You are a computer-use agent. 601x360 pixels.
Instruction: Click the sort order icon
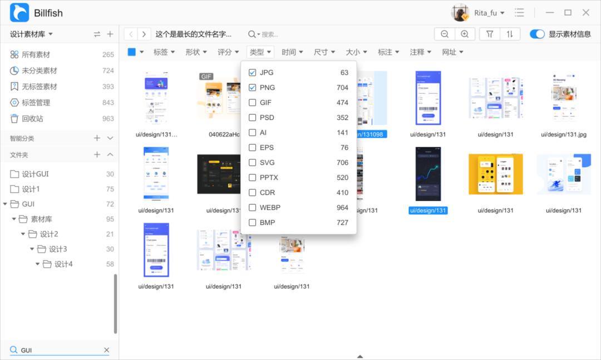[510, 34]
